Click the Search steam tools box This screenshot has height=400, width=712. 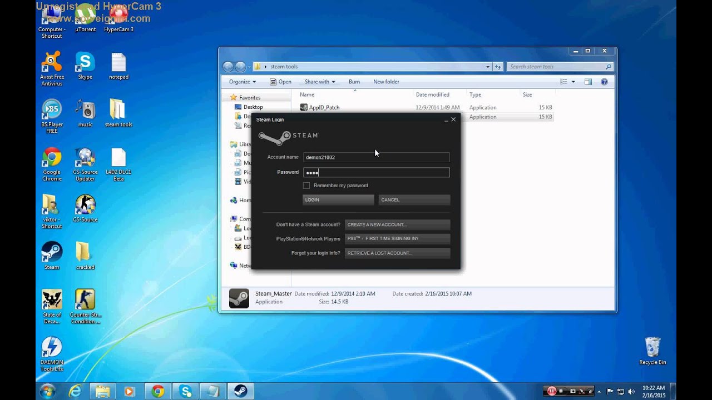pos(560,67)
